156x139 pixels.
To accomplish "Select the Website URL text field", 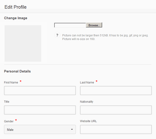I will (x=116, y=129).
